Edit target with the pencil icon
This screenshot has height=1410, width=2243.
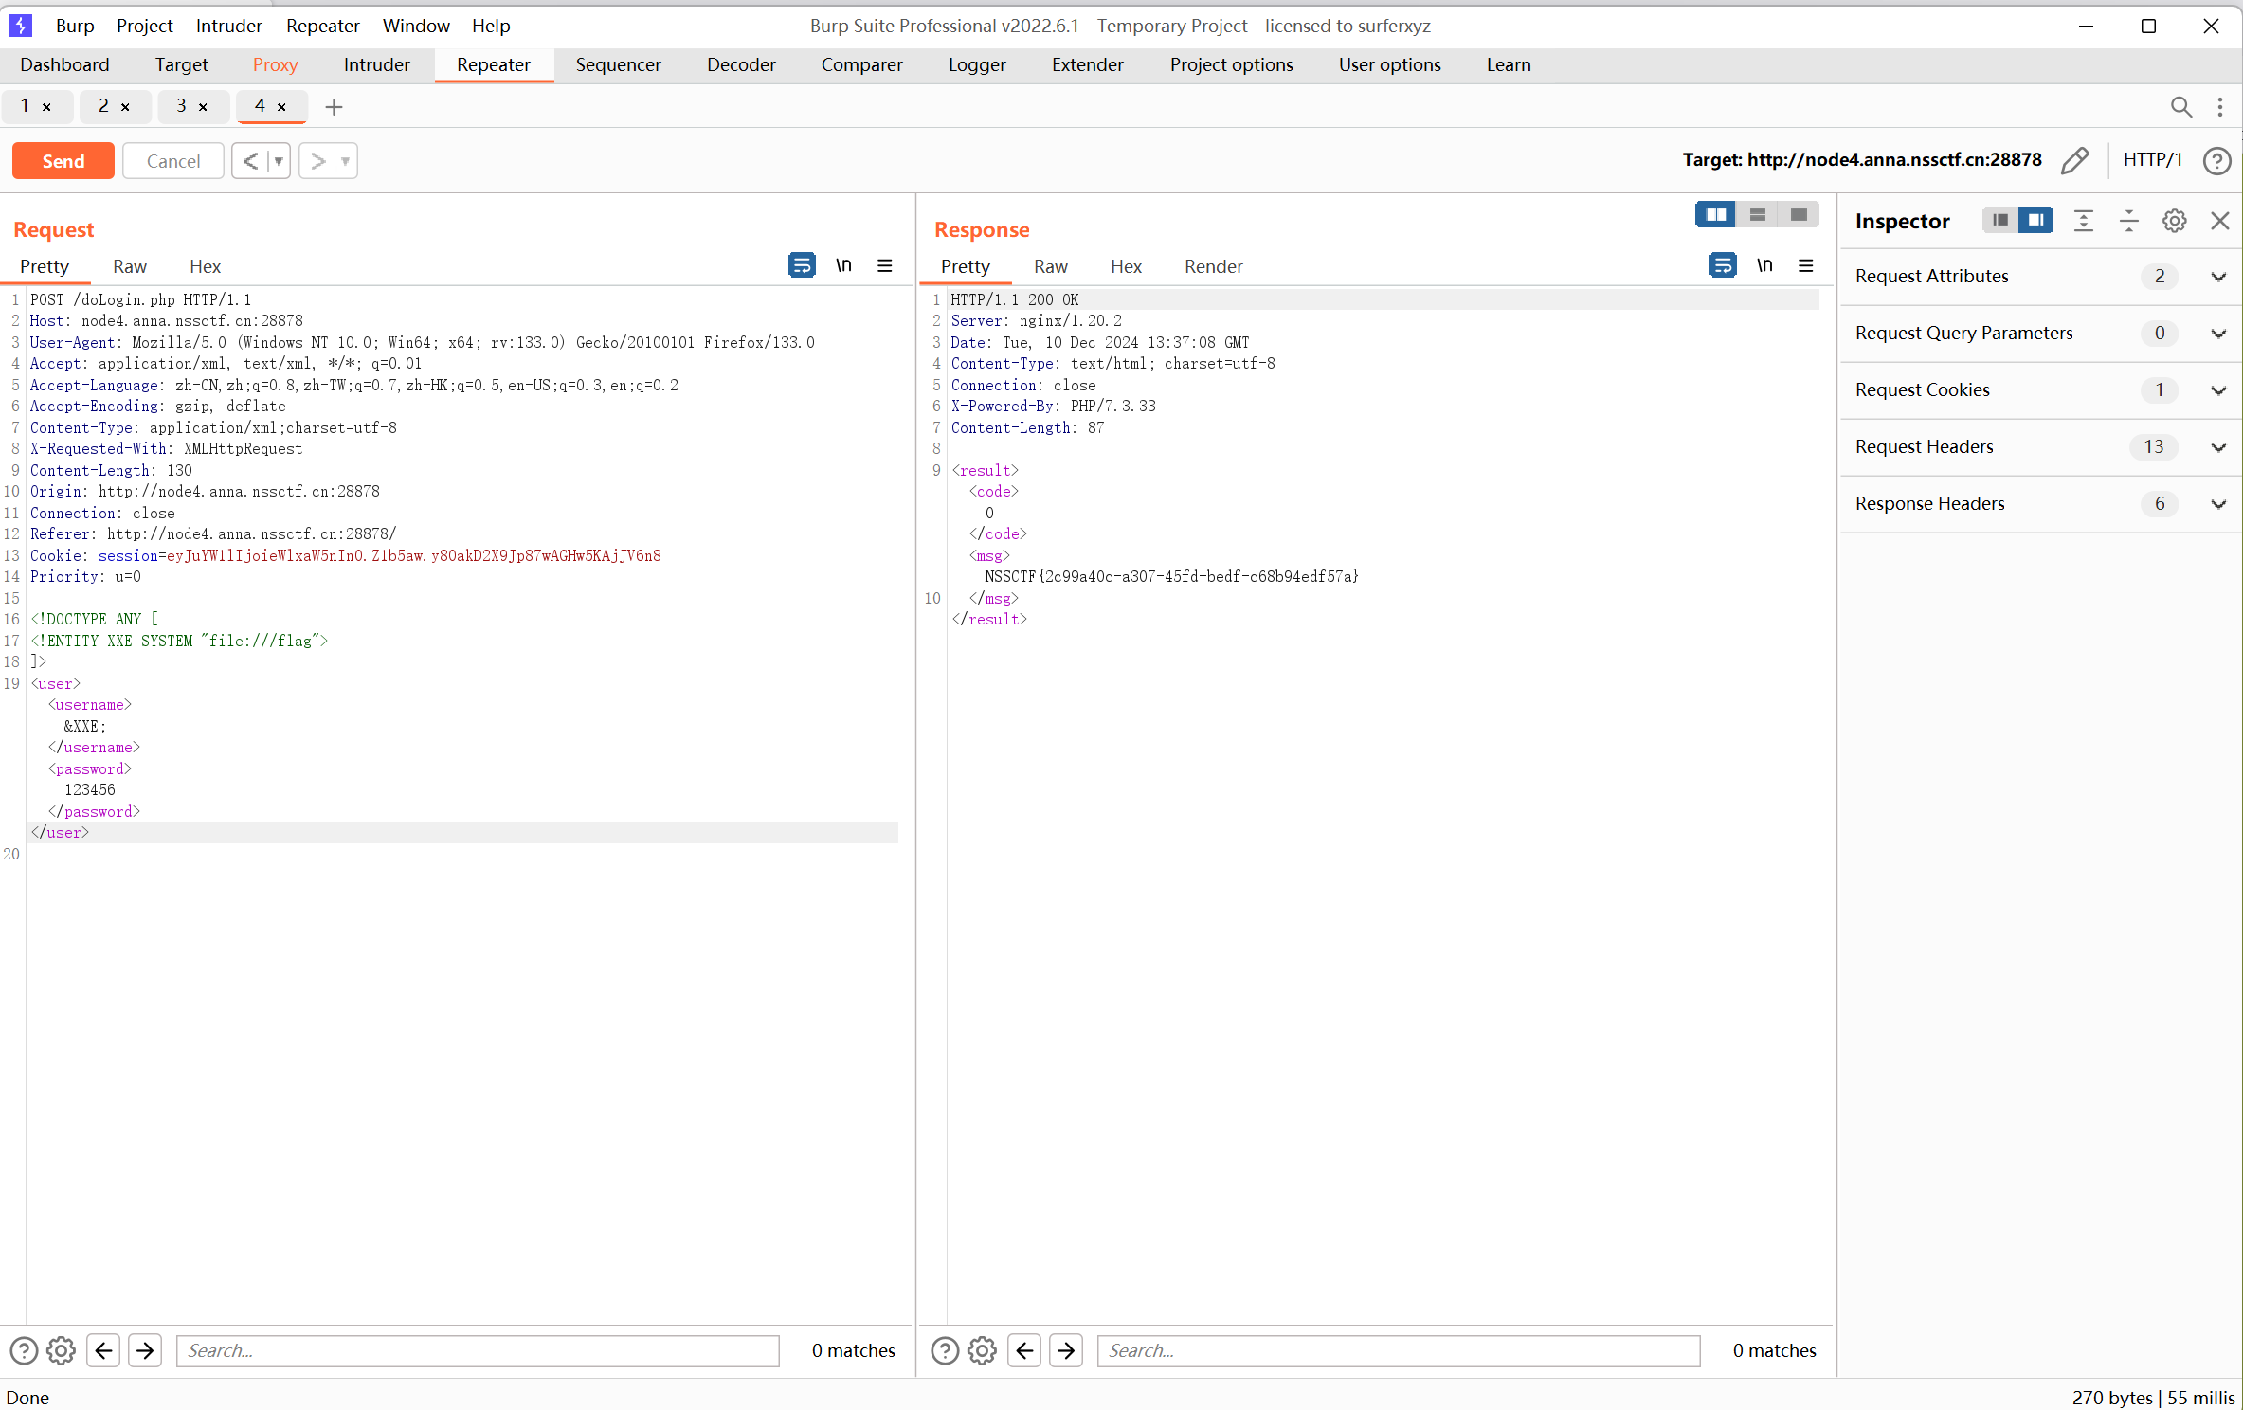tap(2074, 160)
